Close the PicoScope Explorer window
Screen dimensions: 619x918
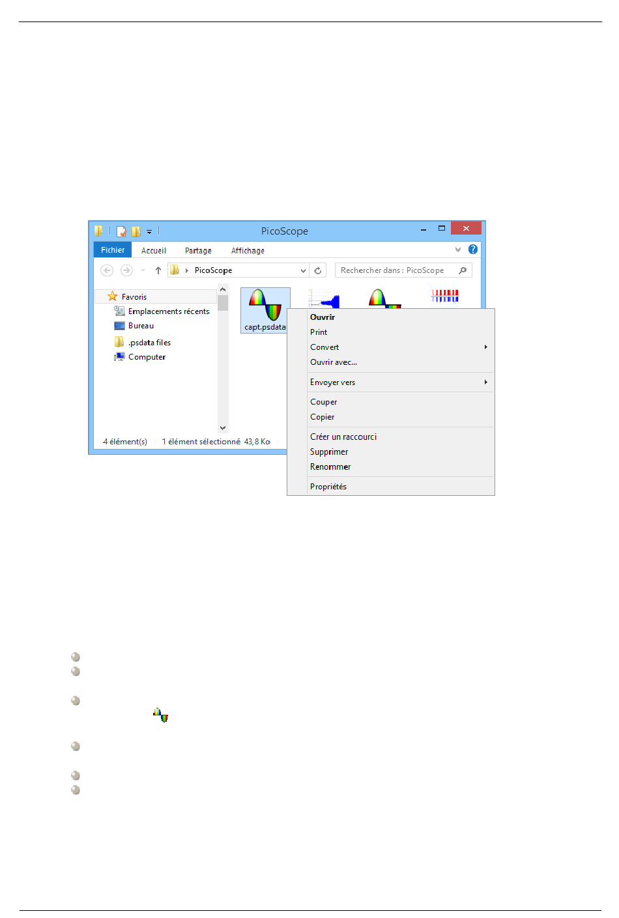(x=466, y=228)
